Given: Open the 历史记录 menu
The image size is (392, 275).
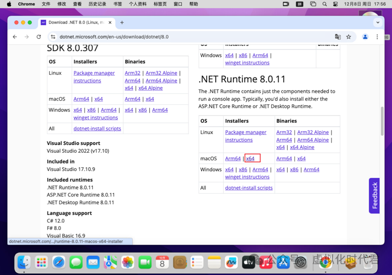Looking at the screenshot, I should (97, 4).
